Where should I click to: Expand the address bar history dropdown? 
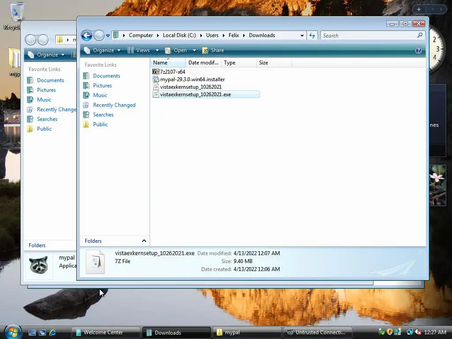click(x=302, y=35)
